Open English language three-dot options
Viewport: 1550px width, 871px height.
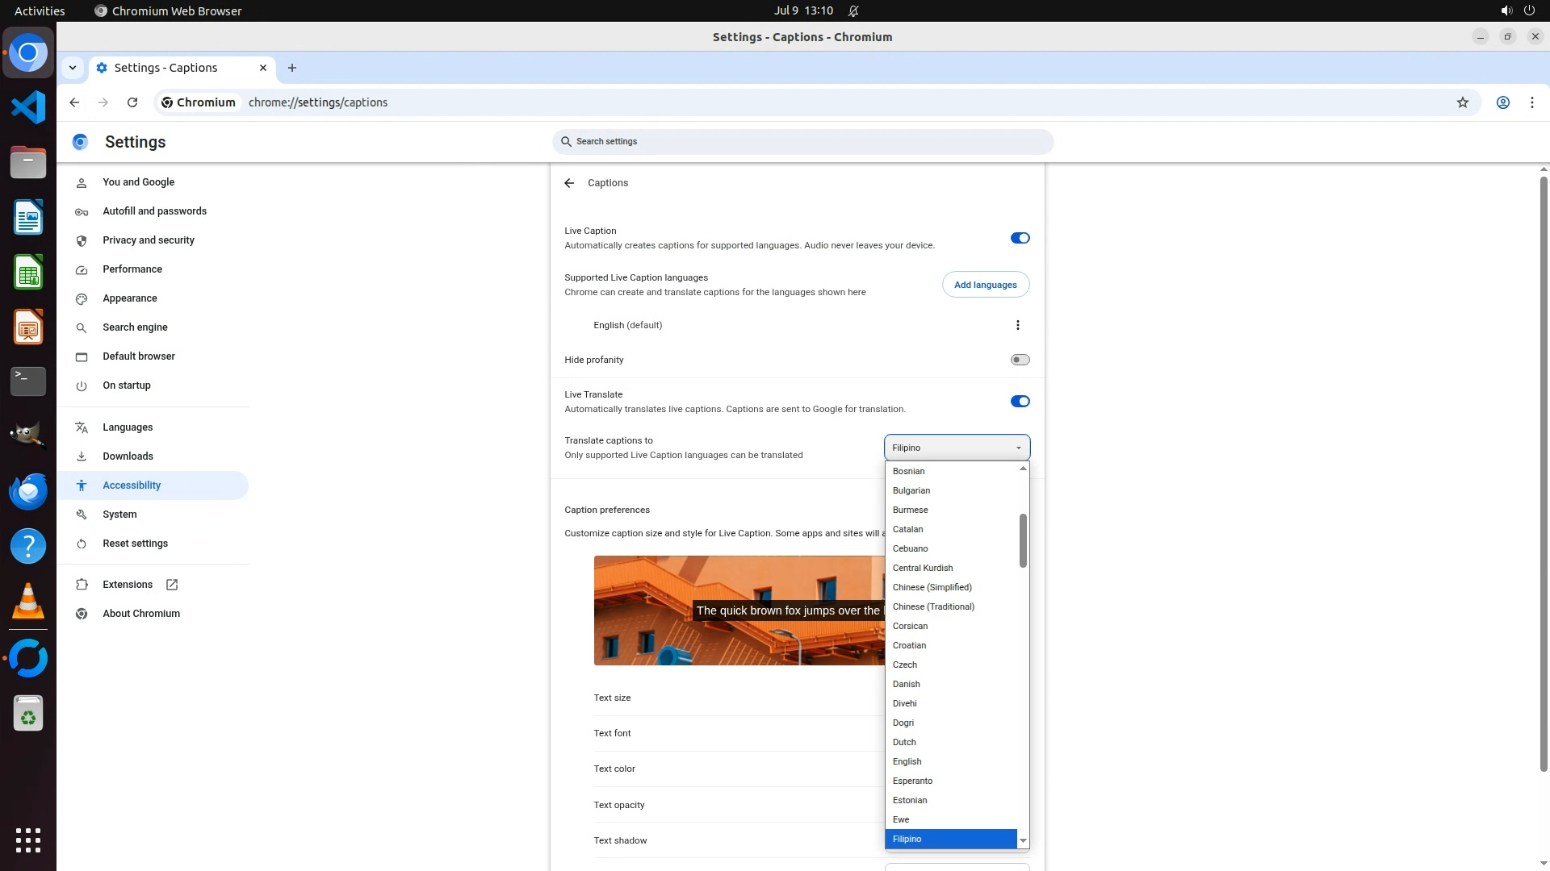(x=1017, y=325)
